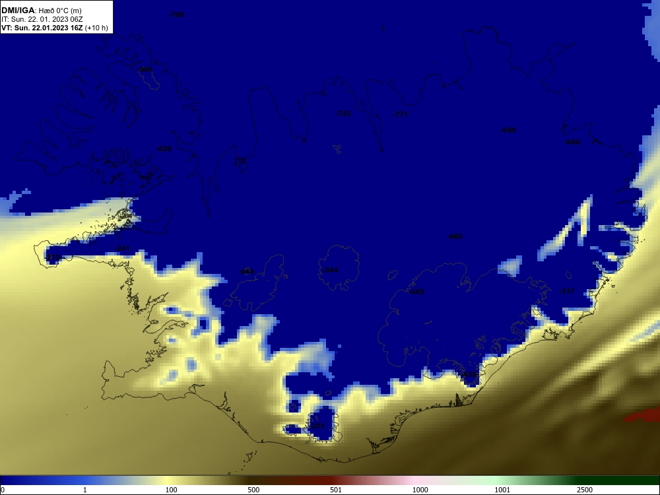Image resolution: width=660 pixels, height=495 pixels.
Task: Click the color scale label '500'
Action: coord(253,490)
